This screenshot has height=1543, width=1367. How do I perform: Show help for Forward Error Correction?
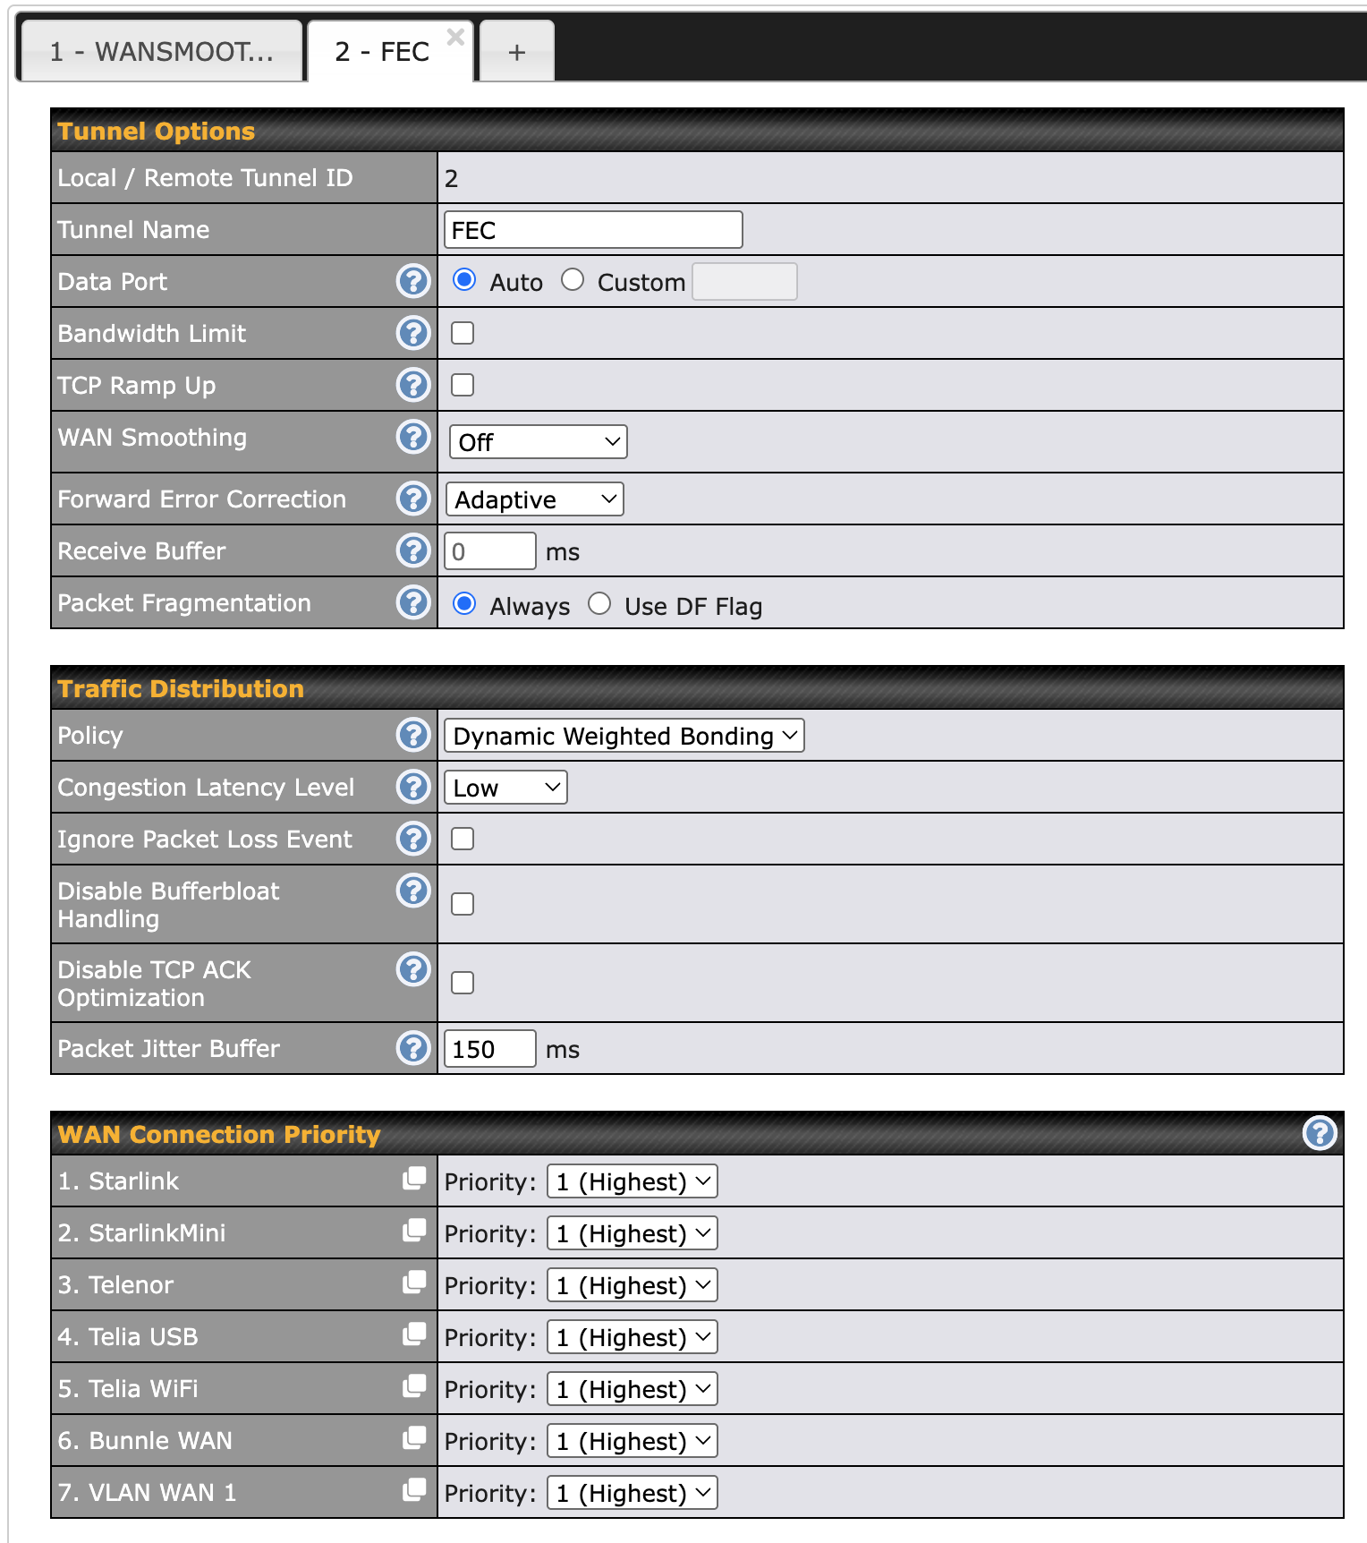(413, 499)
